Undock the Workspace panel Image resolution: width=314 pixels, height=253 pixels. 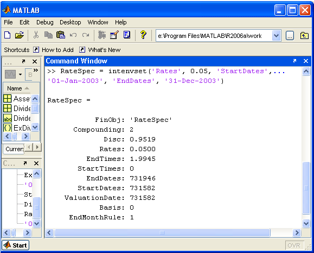tap(24, 61)
